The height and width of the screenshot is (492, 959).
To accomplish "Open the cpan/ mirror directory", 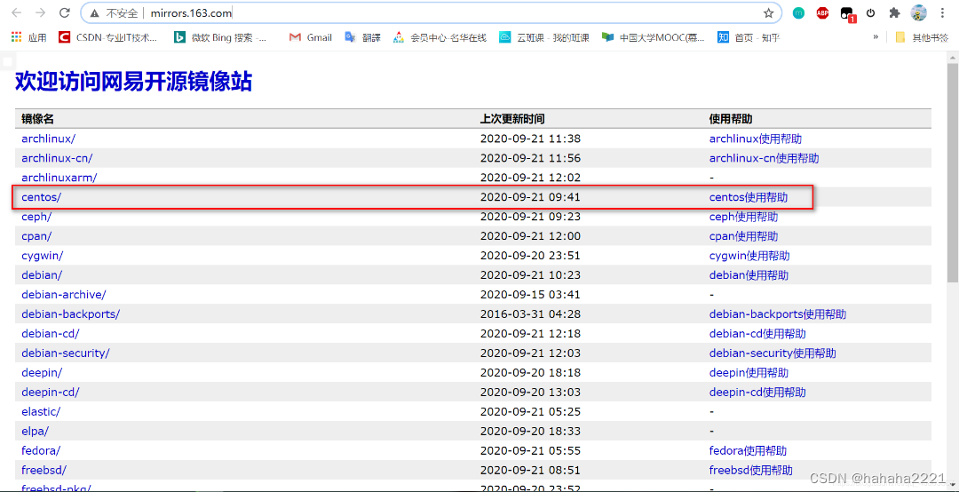I will [x=36, y=236].
